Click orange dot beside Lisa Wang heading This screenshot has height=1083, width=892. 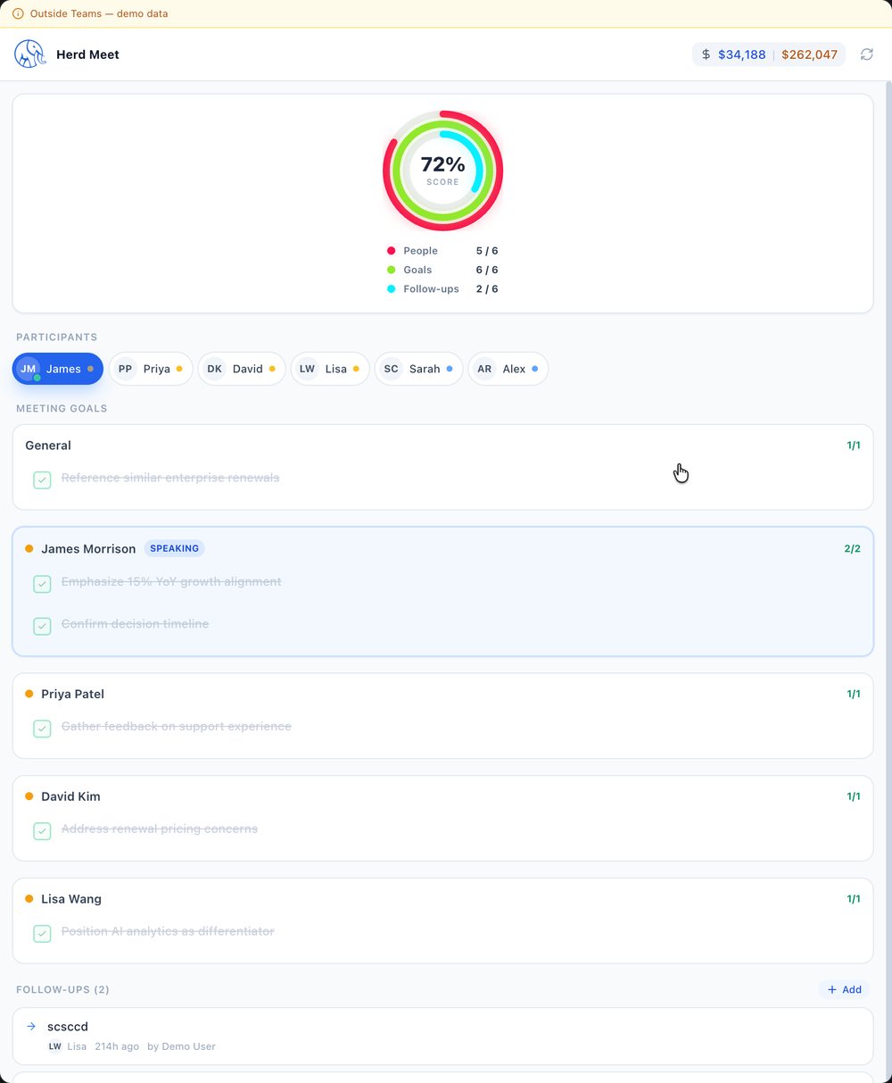[29, 899]
